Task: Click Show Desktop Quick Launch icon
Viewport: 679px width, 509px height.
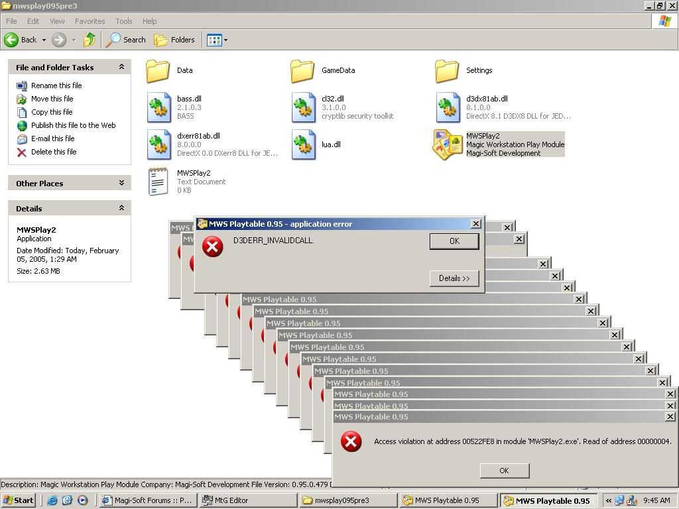Action: [x=67, y=500]
